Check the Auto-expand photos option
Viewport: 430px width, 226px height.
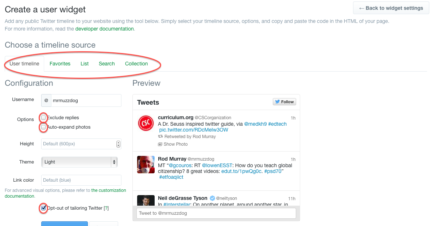(x=44, y=127)
